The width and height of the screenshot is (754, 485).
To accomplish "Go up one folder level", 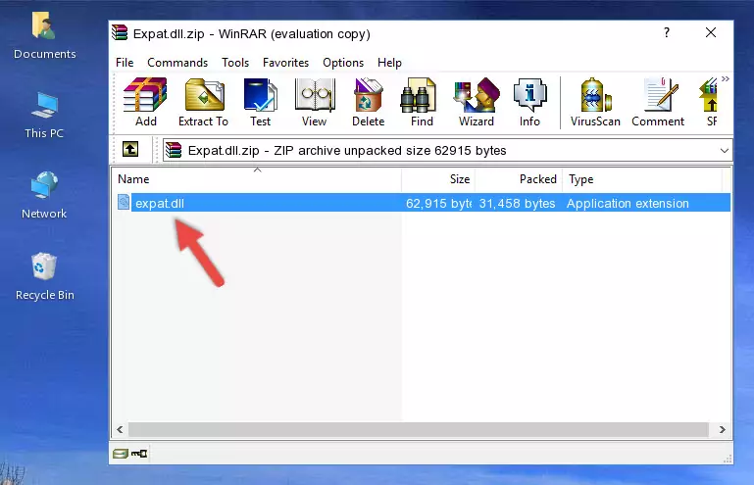I will (x=130, y=150).
